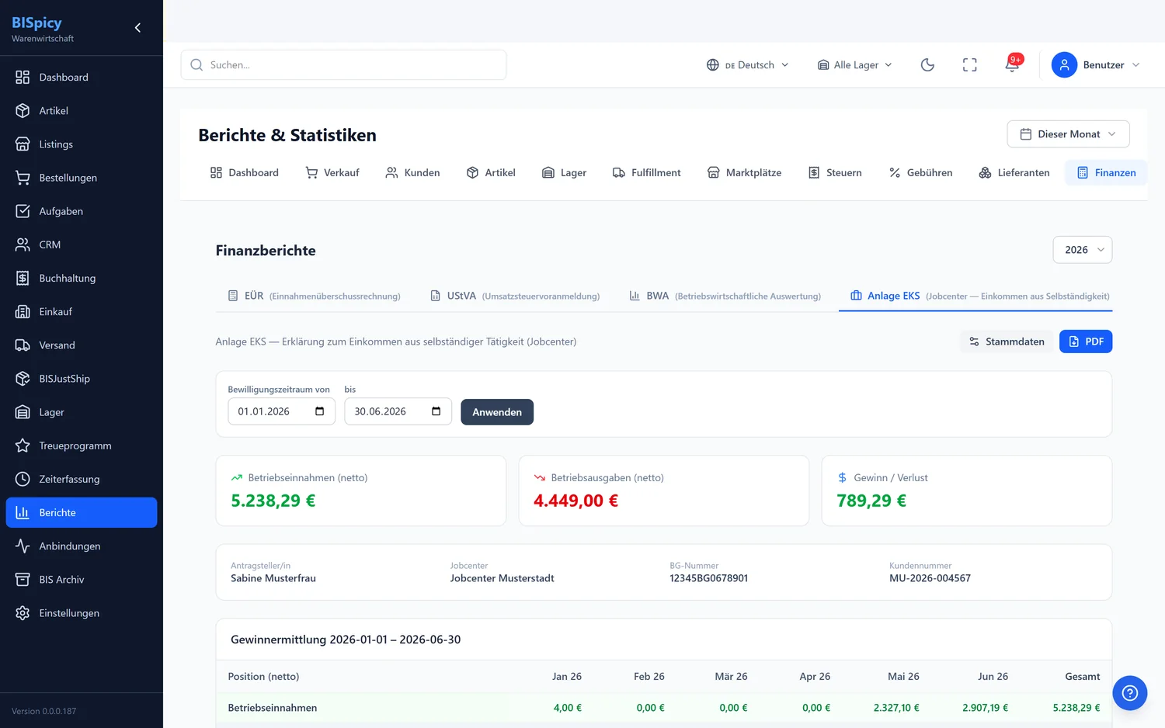The image size is (1165, 728).
Task: Open Einkauf in the sidebar
Action: [x=82, y=311]
